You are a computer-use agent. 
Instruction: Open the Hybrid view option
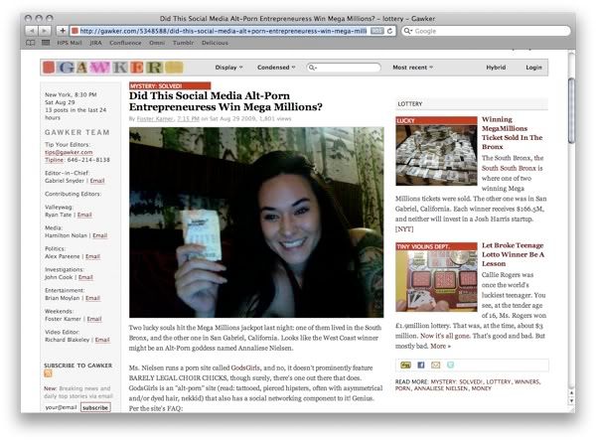pos(495,68)
